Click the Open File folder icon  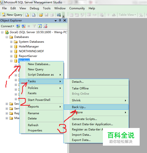pos(41,15)
